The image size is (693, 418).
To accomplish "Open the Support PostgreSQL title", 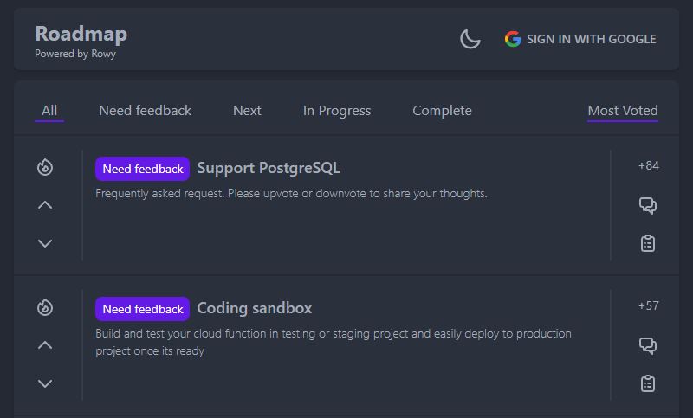I will [269, 168].
